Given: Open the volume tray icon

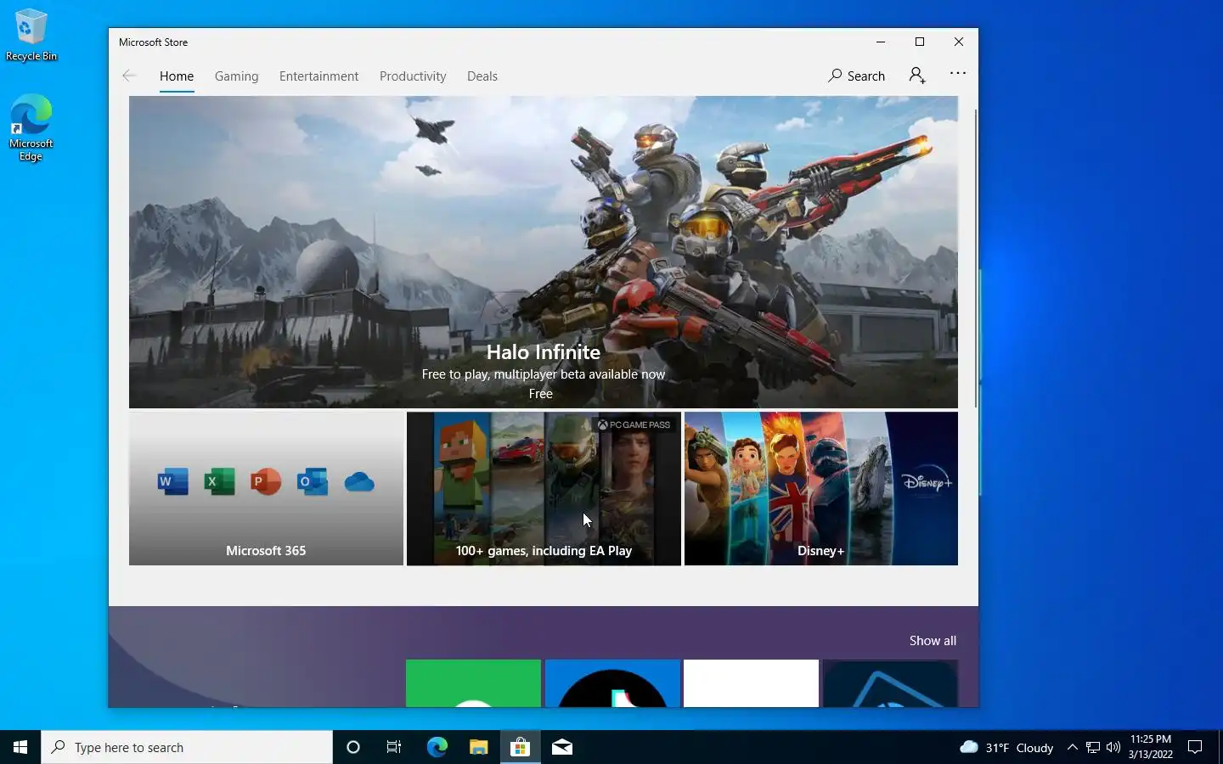Looking at the screenshot, I should tap(1113, 747).
